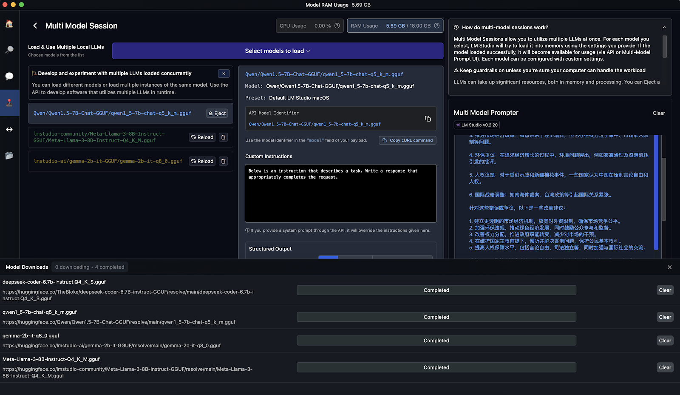Click the RAM Usage help icon

(x=436, y=26)
